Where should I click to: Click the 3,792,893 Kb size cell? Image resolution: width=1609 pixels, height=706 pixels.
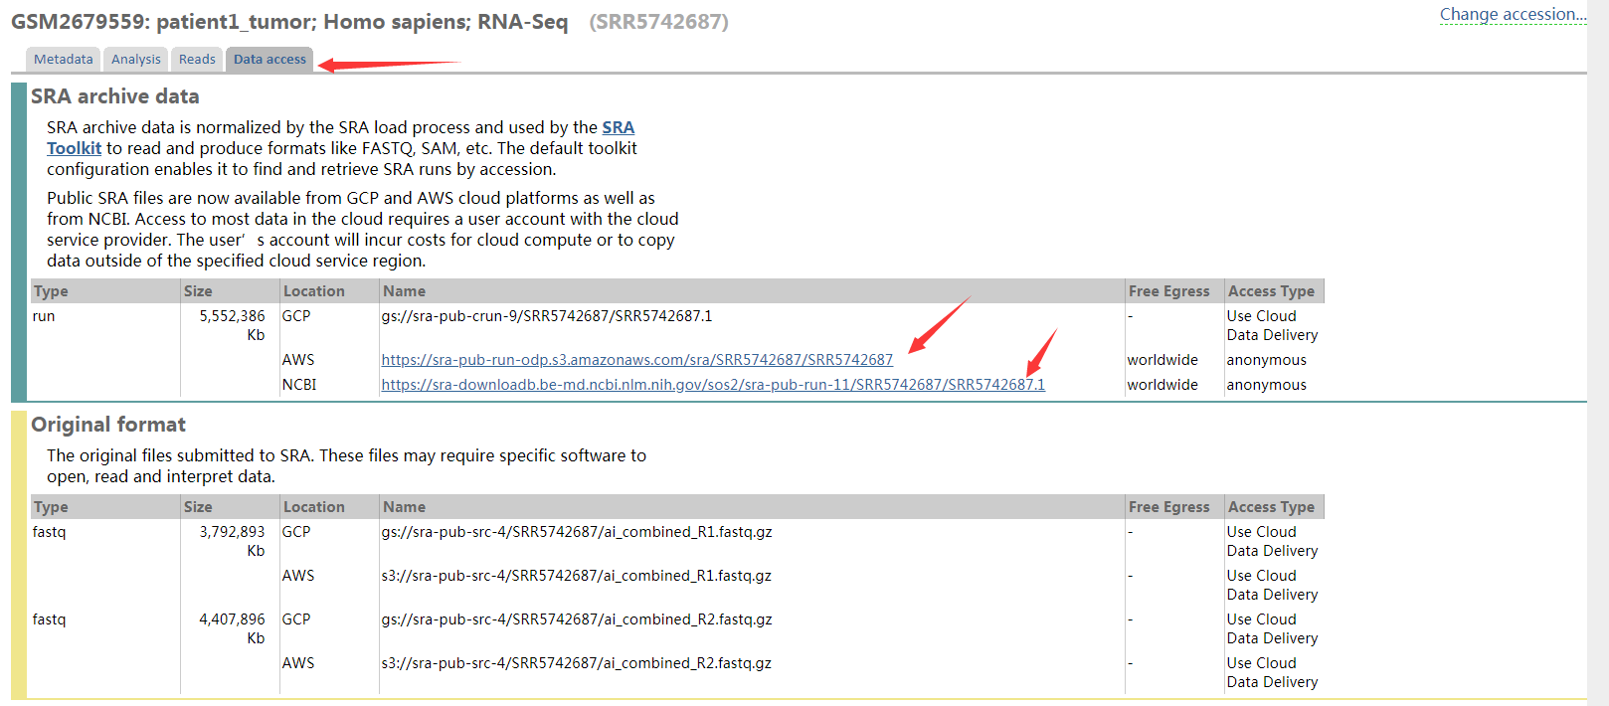point(232,541)
